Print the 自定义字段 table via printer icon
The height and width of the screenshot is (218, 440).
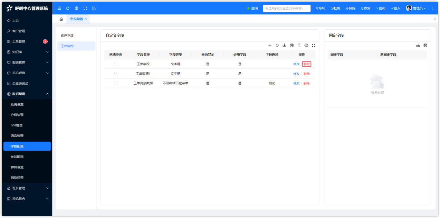click(x=291, y=46)
